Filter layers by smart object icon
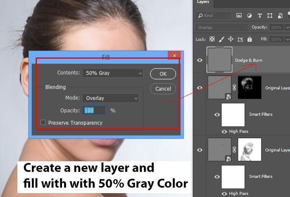 [280, 16]
